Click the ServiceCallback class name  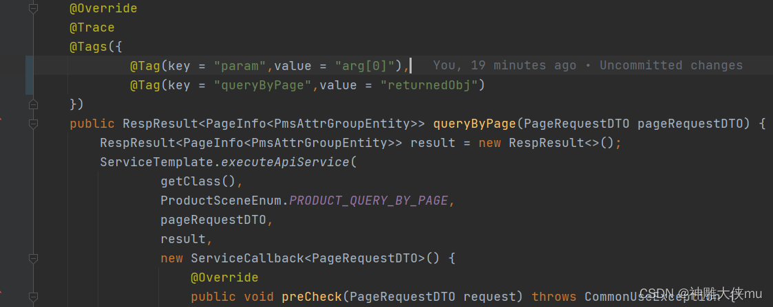pos(247,258)
